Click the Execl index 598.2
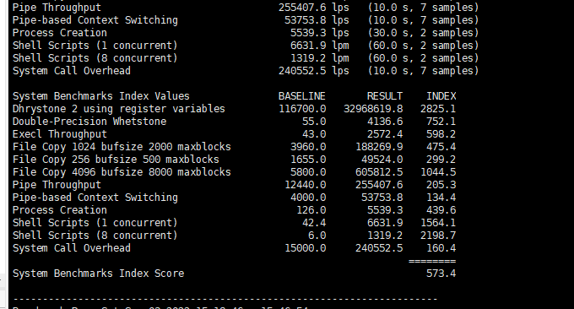 tap(441, 134)
